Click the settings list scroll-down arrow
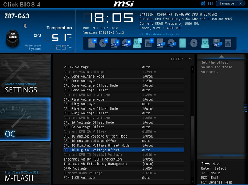The width and height of the screenshot is (248, 185). 192,181
